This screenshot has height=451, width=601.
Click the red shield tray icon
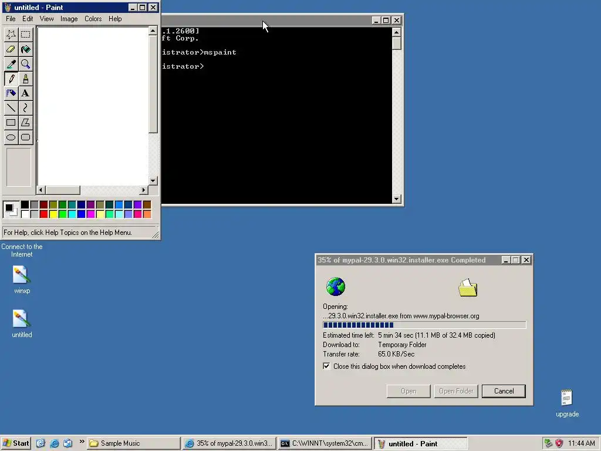point(559,443)
